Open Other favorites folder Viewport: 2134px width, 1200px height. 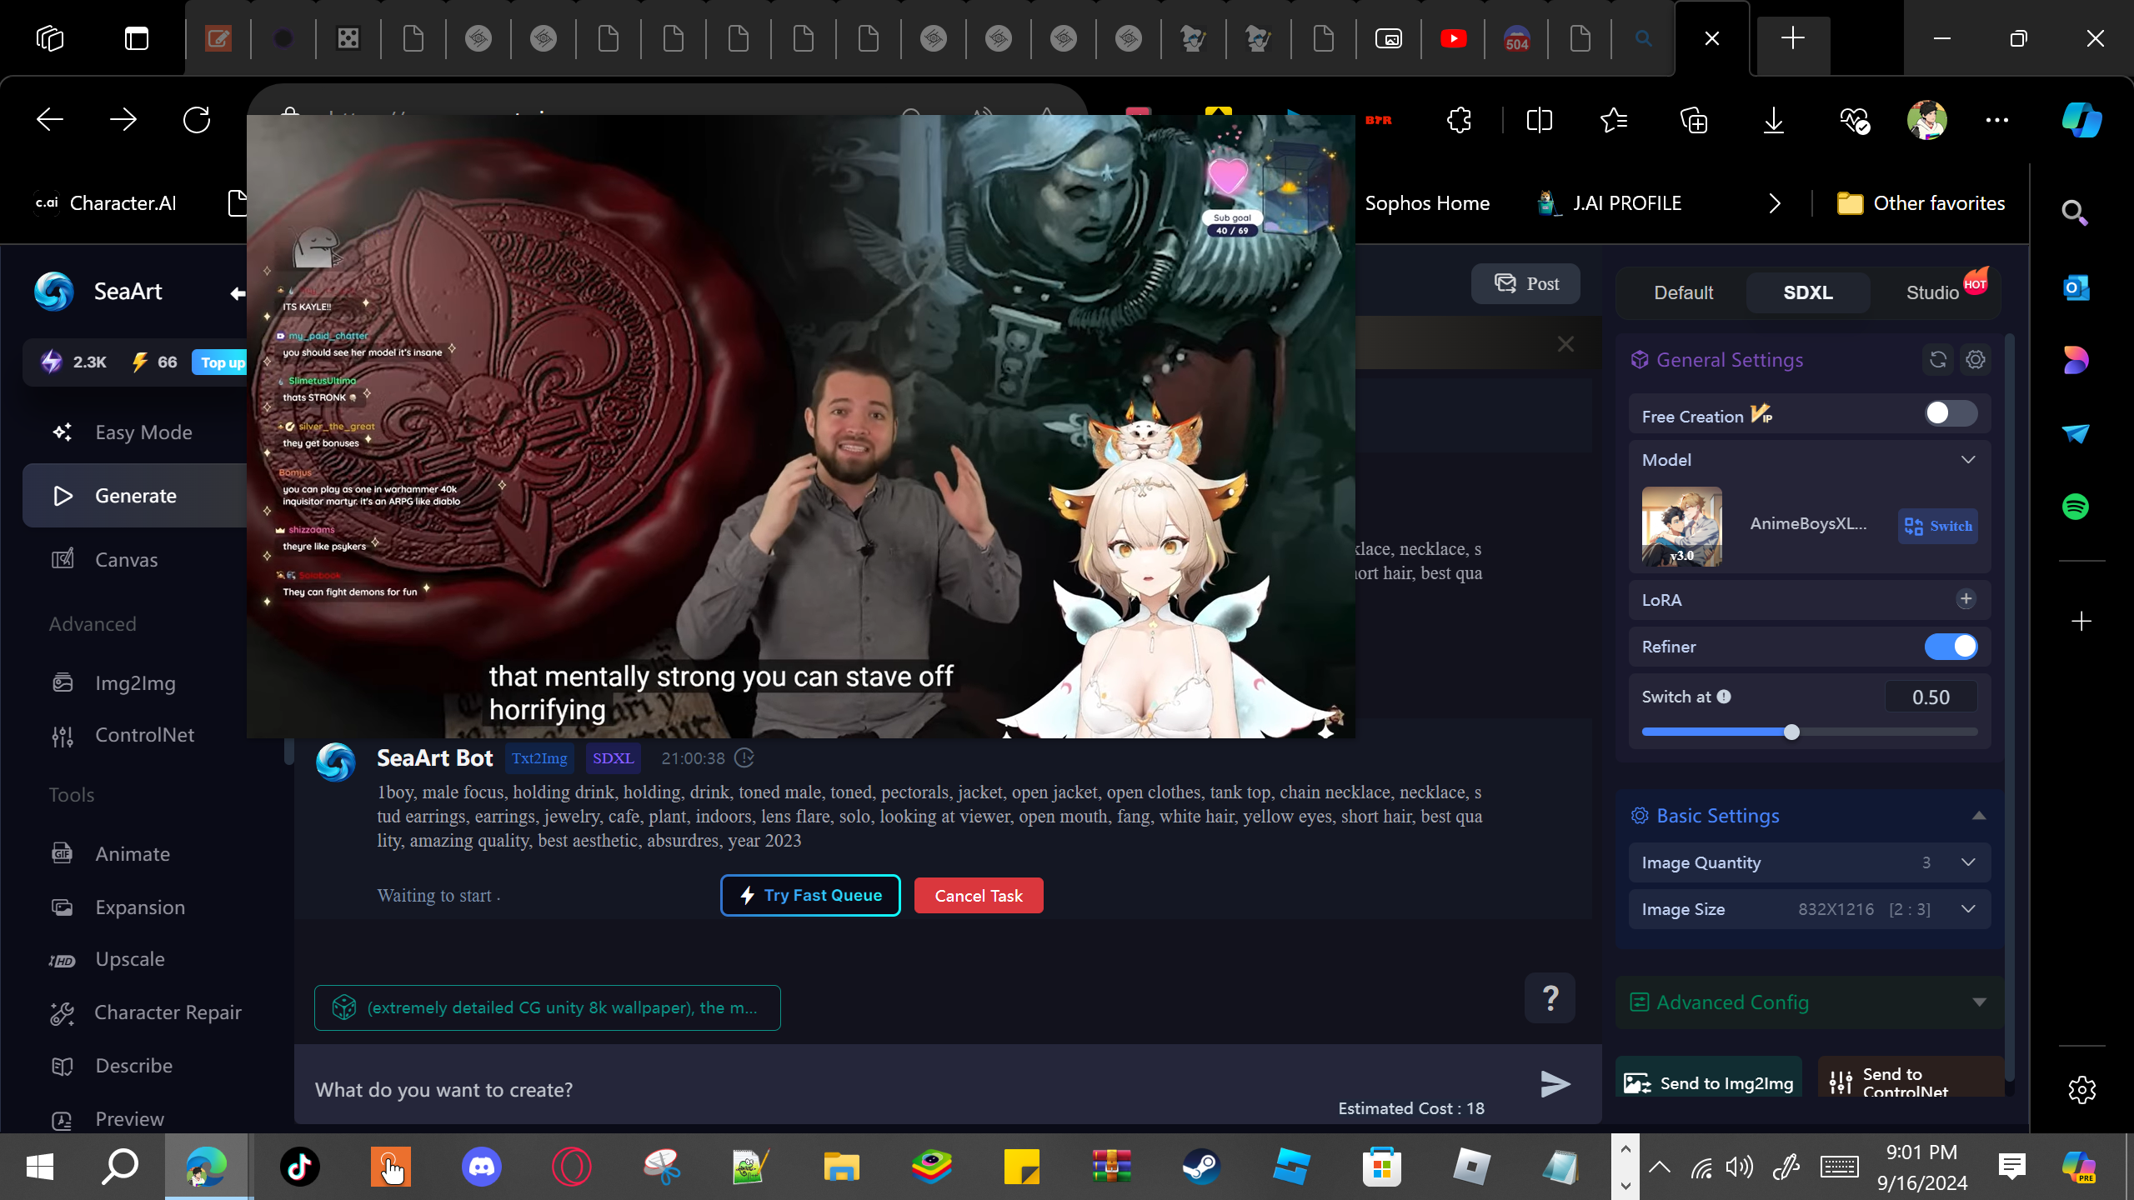1921,203
